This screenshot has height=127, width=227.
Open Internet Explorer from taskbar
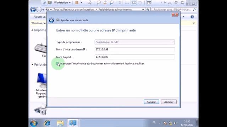point(47,123)
